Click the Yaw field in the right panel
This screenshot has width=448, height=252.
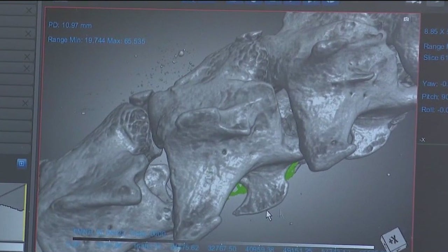[x=435, y=84]
